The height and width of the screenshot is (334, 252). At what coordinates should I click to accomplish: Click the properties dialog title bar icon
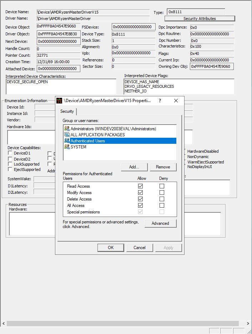click(60, 101)
